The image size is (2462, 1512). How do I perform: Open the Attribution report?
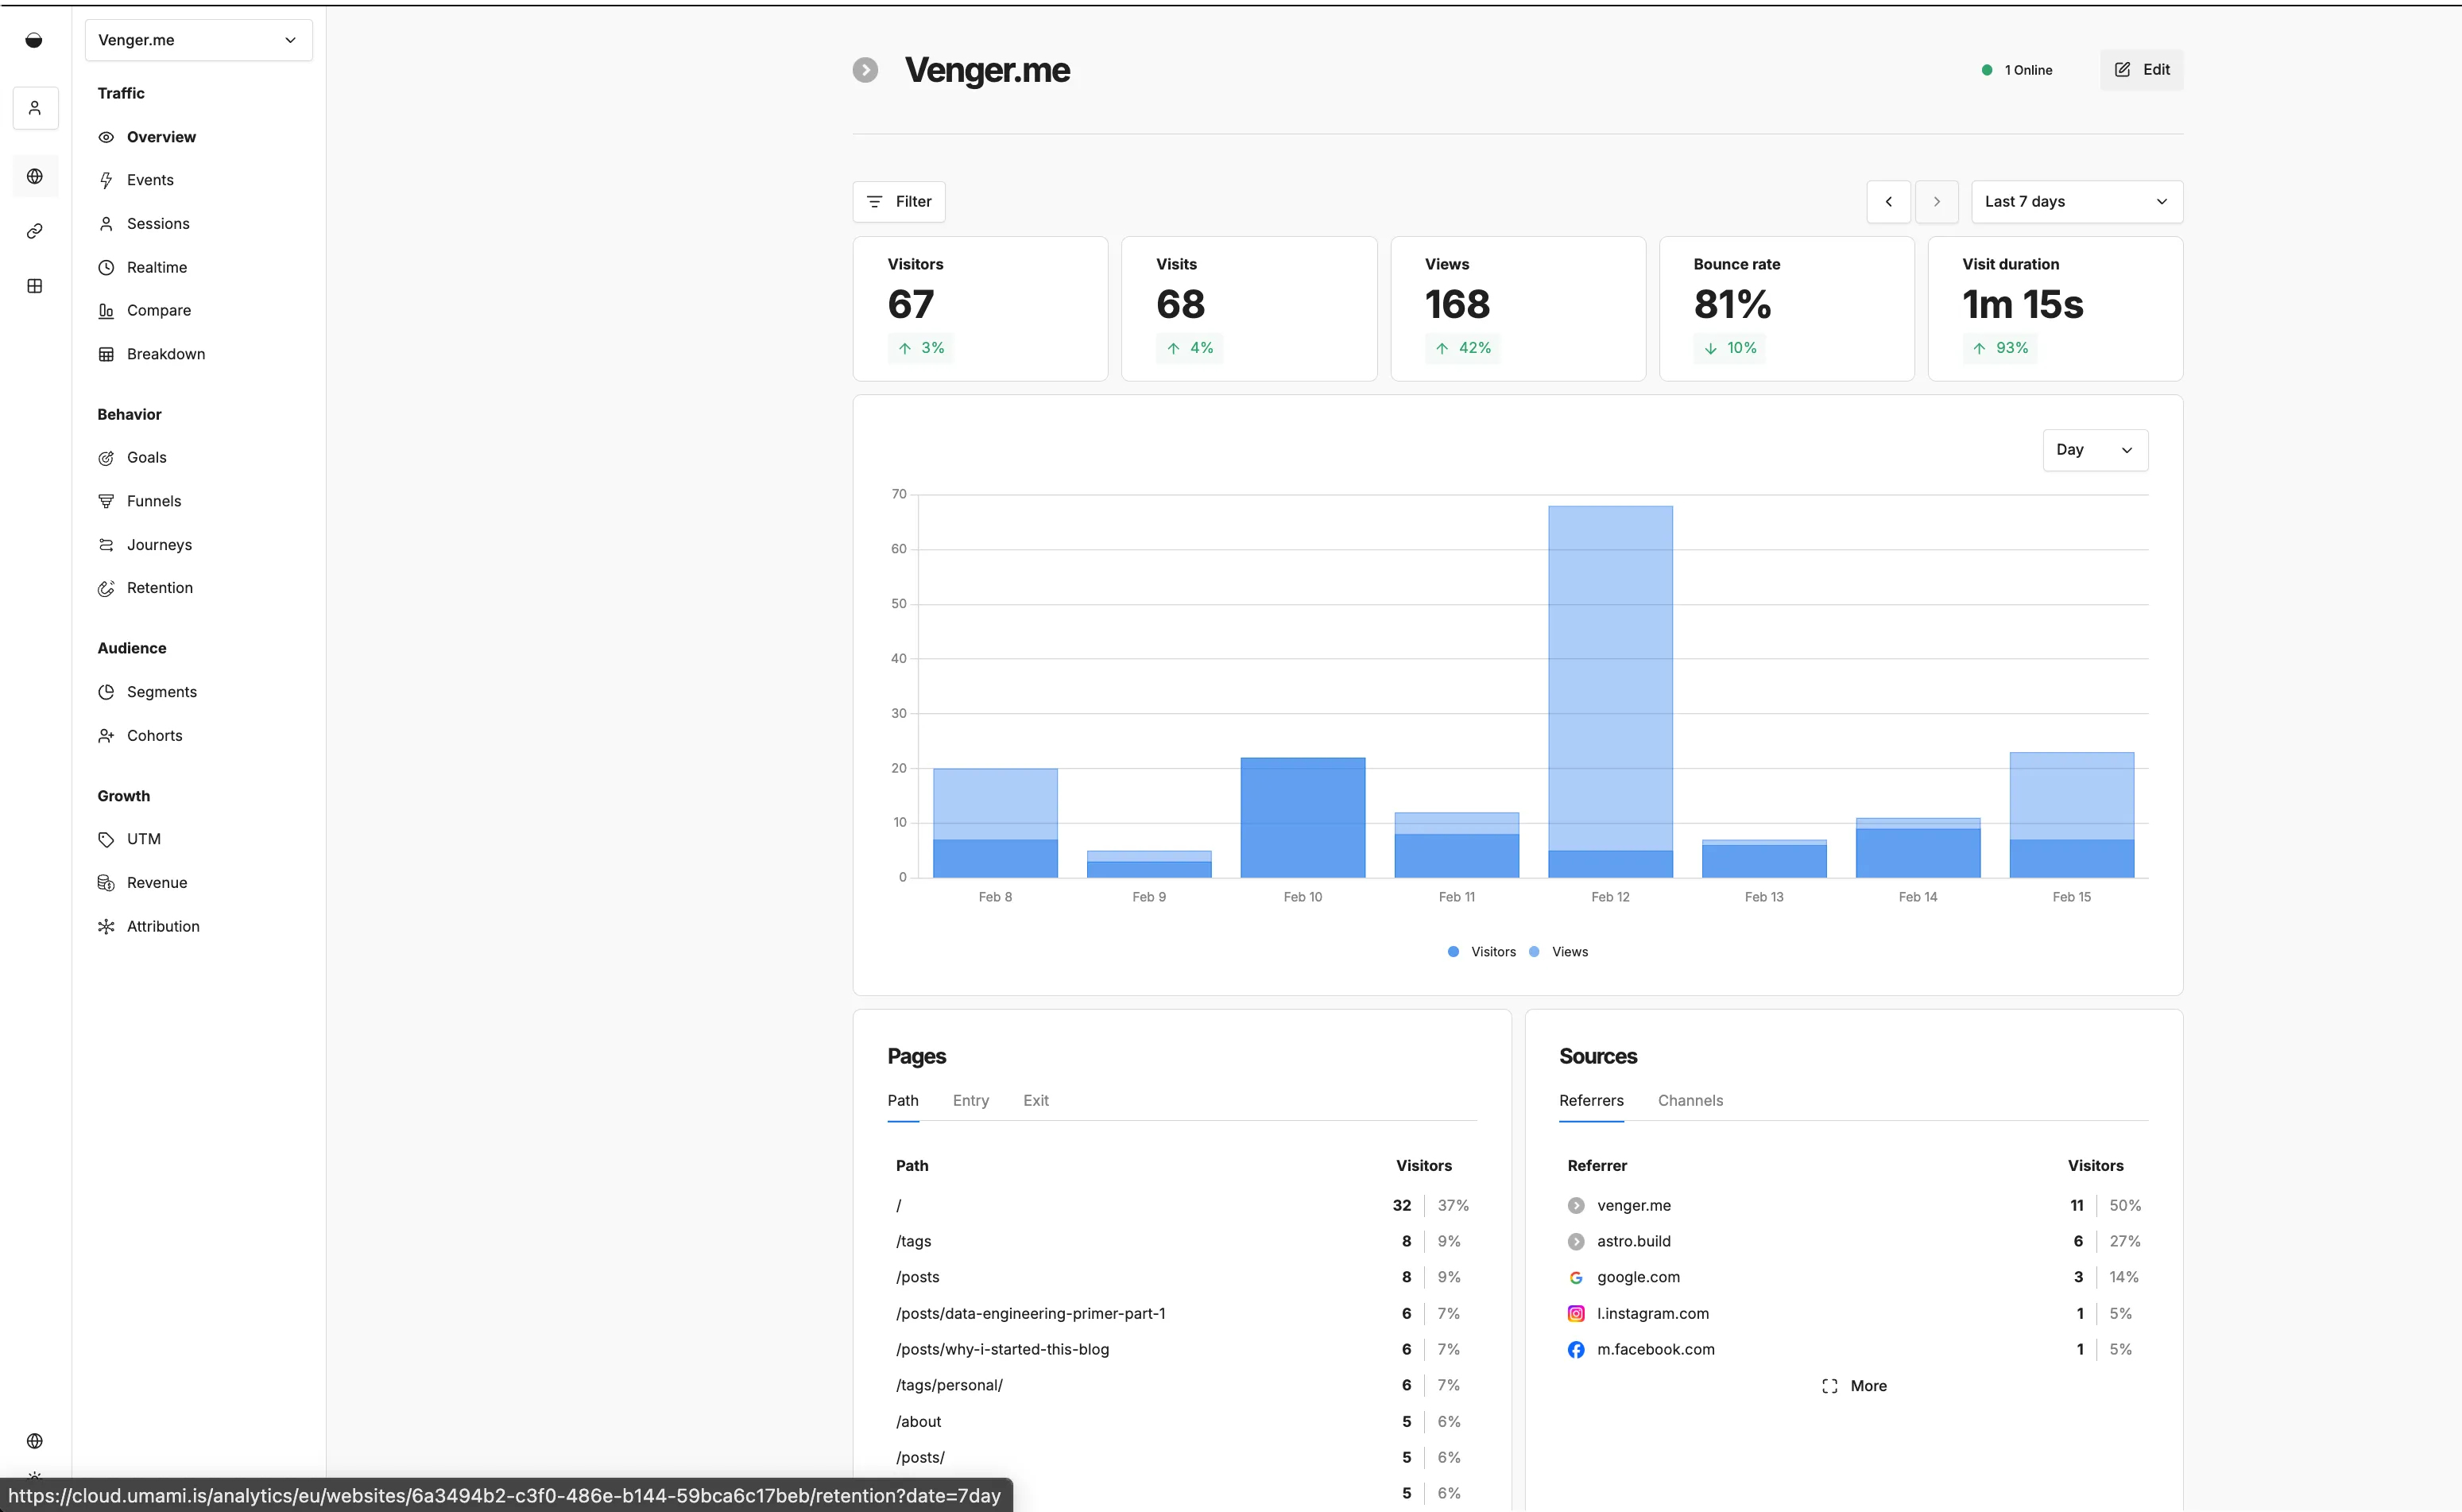pos(162,926)
